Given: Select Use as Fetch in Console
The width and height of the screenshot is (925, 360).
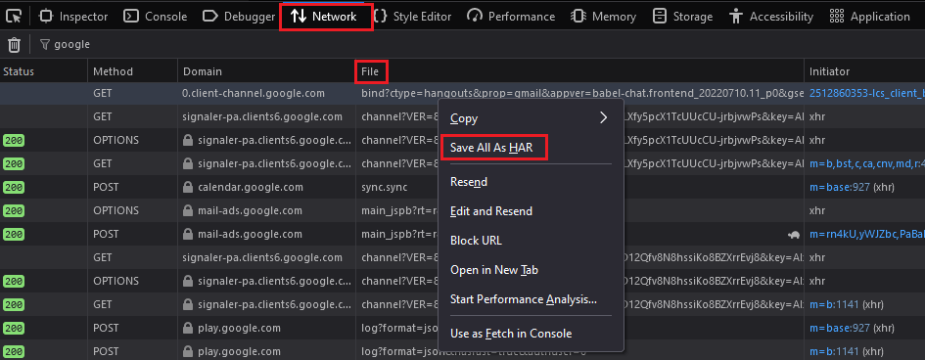Looking at the screenshot, I should tap(511, 334).
